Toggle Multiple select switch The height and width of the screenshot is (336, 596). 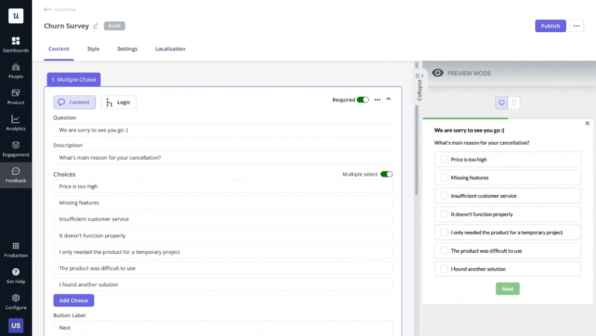(x=386, y=174)
